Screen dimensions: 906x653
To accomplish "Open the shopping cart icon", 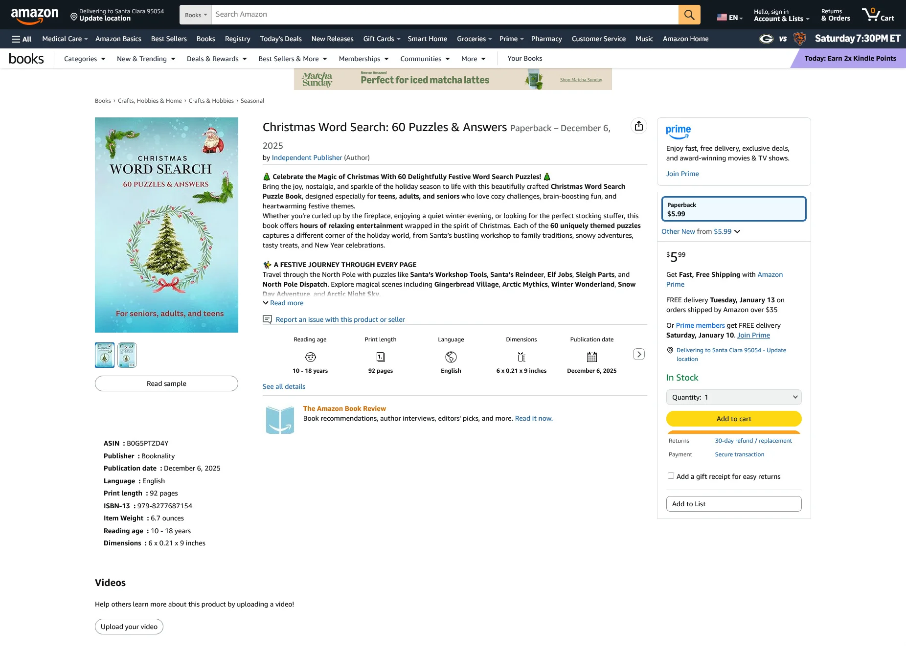I will (x=878, y=15).
